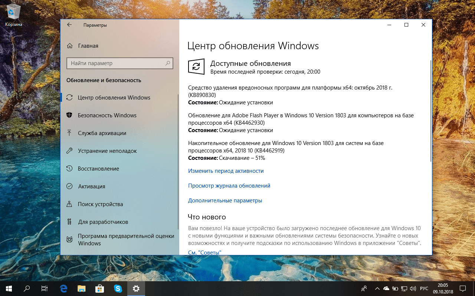Open Изменить период активности
Image resolution: width=475 pixels, height=296 pixels.
pyautogui.click(x=226, y=171)
